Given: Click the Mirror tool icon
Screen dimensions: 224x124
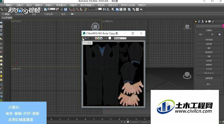Looking at the screenshot, I should (x=104, y=10).
